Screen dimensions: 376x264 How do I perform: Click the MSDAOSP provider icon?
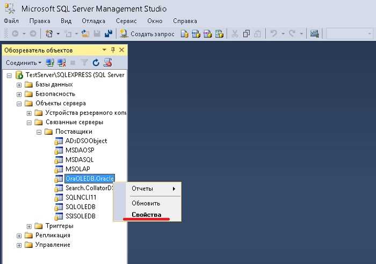click(x=59, y=150)
